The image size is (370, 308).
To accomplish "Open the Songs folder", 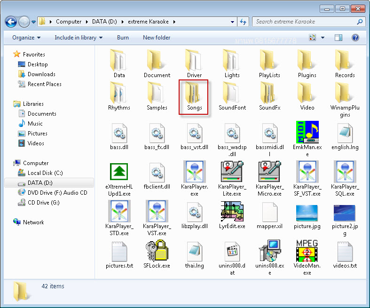I will click(x=194, y=97).
